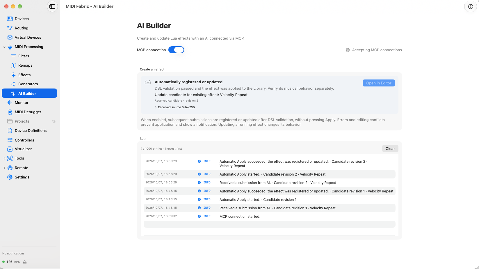Click the metronome icon beside BPM

tap(25, 262)
